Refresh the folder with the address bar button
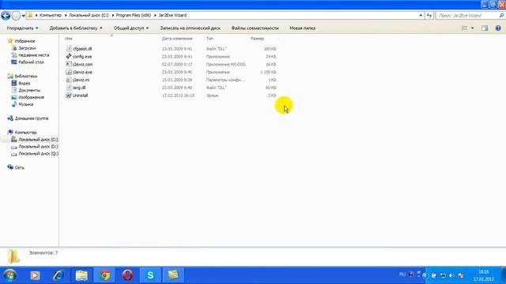Image resolution: width=506 pixels, height=284 pixels. pos(429,16)
